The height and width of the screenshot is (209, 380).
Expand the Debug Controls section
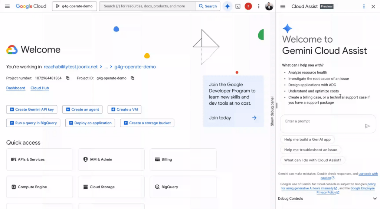tap(374, 199)
